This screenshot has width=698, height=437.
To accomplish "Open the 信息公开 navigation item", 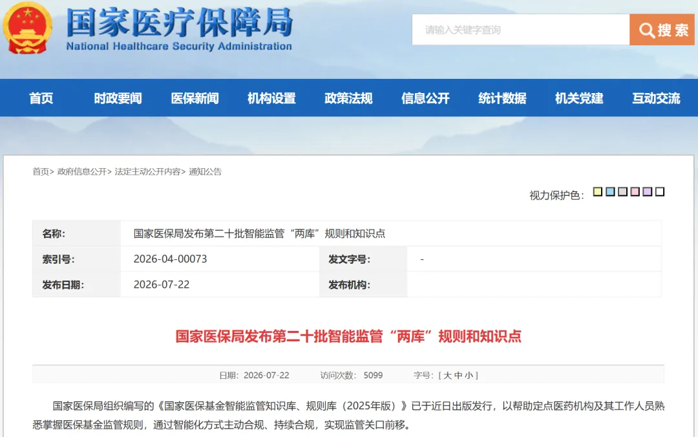I will [425, 98].
